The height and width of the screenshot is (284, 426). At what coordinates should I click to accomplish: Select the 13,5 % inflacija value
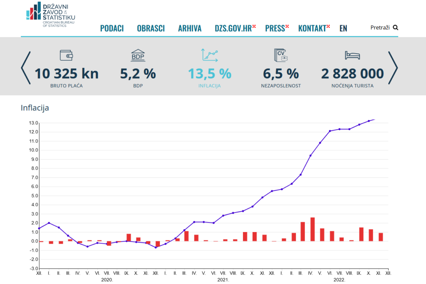coord(210,74)
